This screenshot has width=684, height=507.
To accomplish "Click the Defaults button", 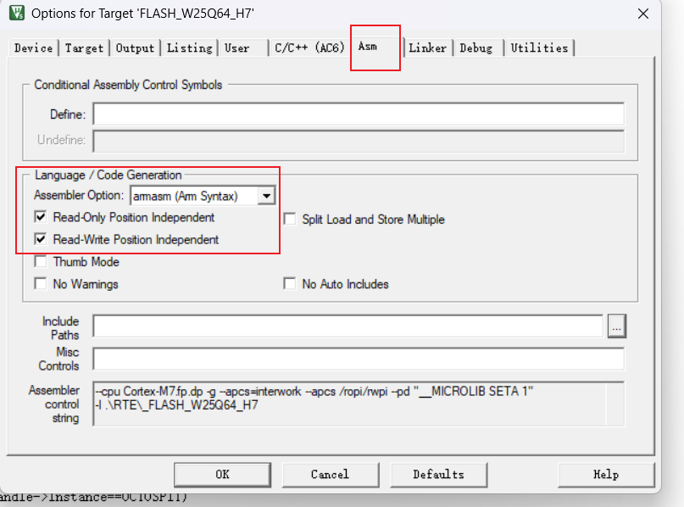I will pos(438,474).
